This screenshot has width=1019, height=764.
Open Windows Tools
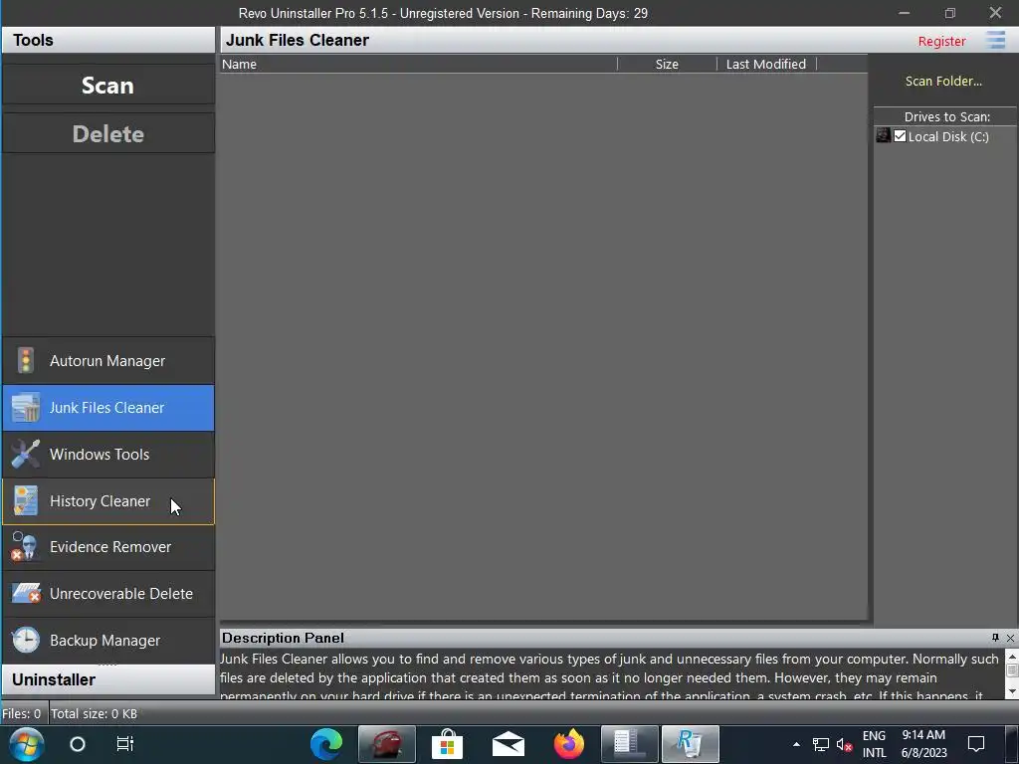pyautogui.click(x=107, y=454)
